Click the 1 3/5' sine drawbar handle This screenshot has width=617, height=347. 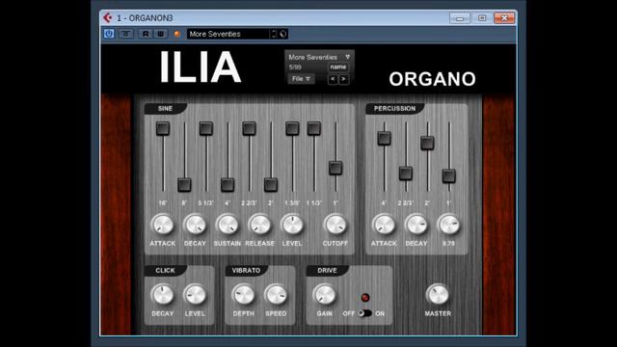(292, 128)
